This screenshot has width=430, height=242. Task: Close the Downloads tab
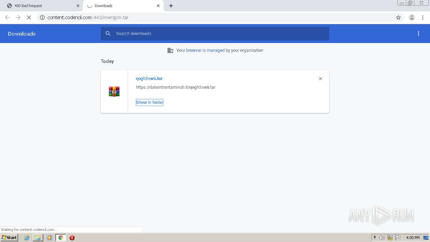[x=158, y=6]
